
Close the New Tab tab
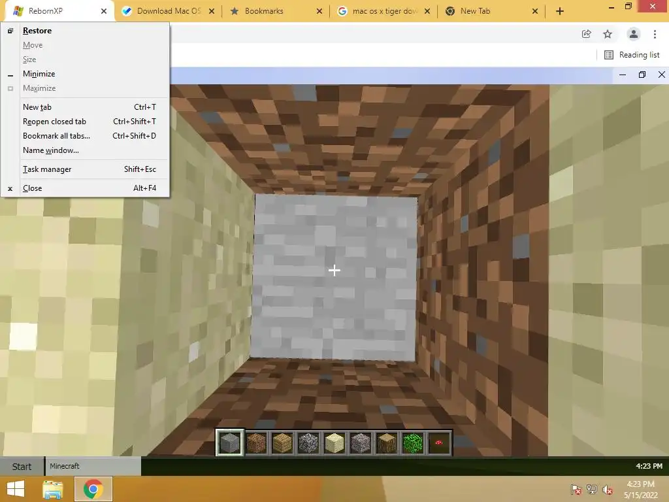[x=535, y=12]
